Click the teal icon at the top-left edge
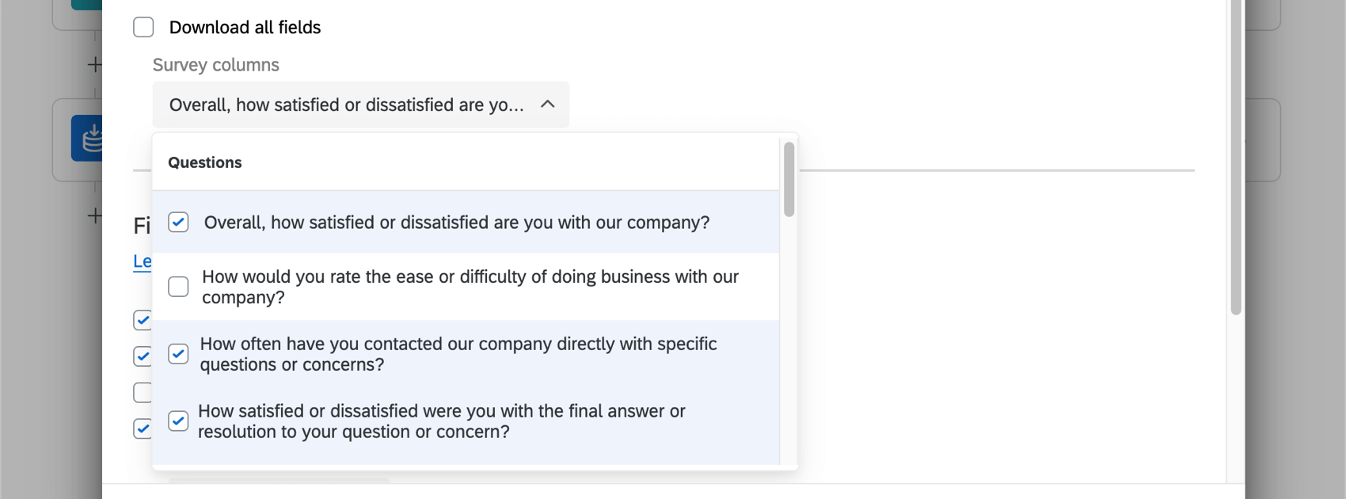The height and width of the screenshot is (499, 1346). click(x=86, y=4)
